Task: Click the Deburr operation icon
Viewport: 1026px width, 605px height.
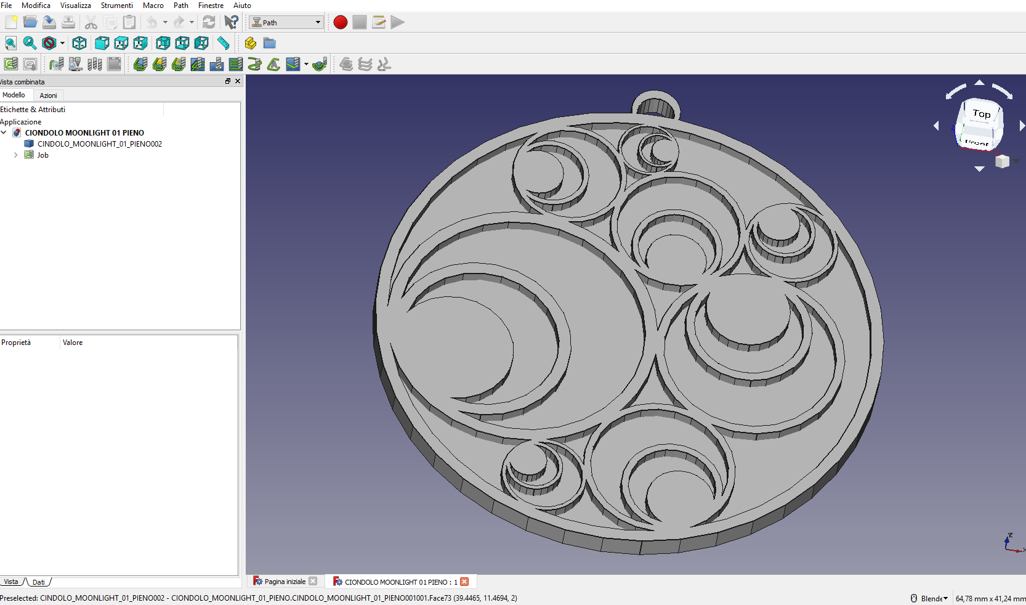Action: (x=320, y=64)
